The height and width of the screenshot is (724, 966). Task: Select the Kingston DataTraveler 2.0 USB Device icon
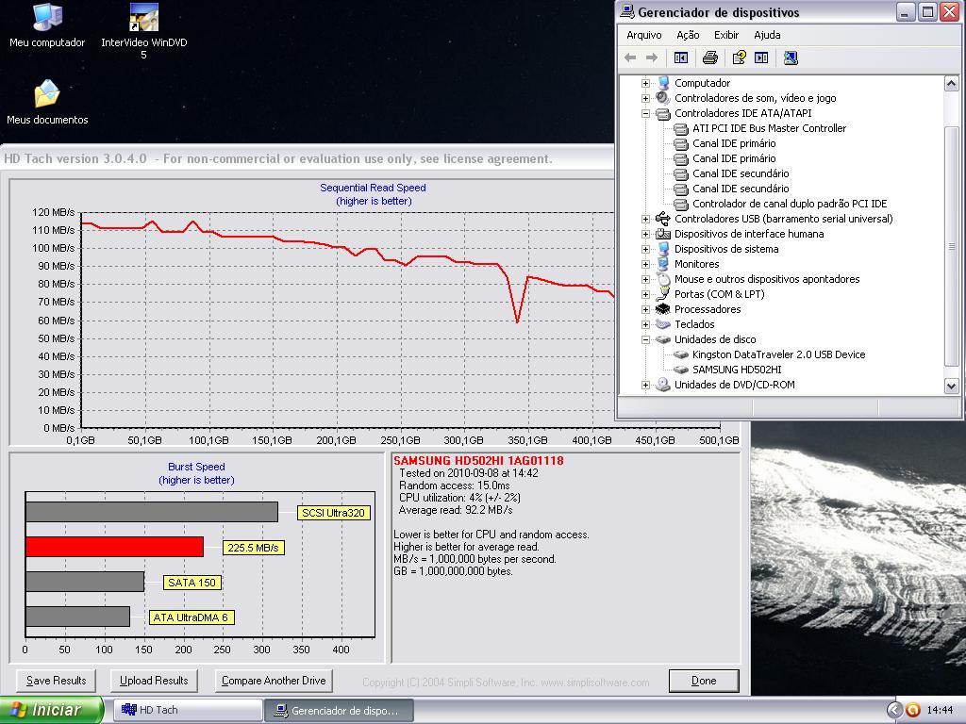(x=681, y=354)
